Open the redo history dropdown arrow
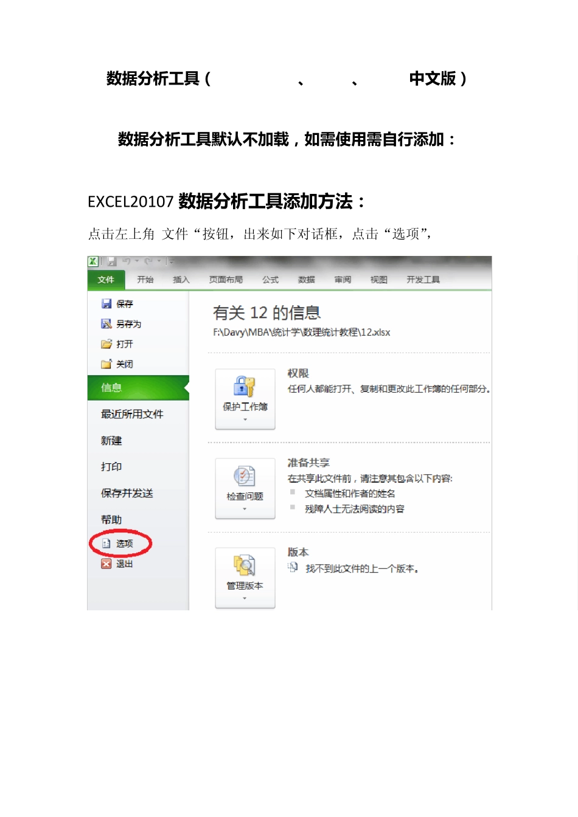The width and height of the screenshot is (578, 817). (x=159, y=261)
